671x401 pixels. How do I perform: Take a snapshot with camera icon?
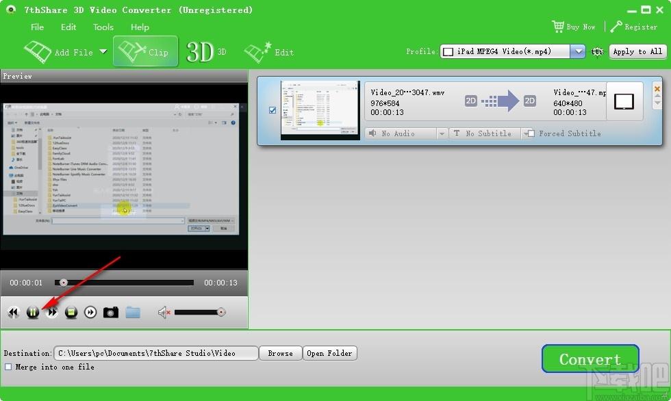pos(111,313)
